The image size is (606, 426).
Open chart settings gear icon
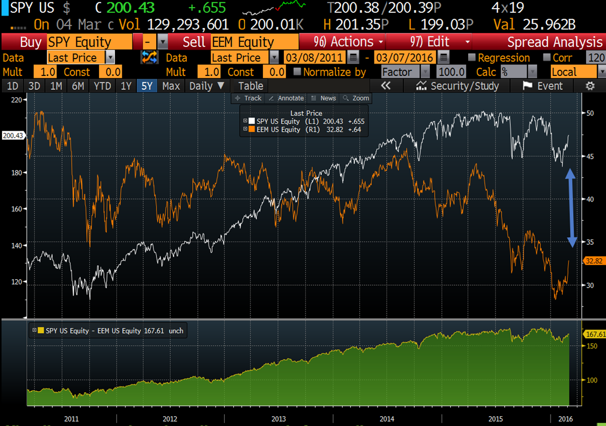(590, 86)
